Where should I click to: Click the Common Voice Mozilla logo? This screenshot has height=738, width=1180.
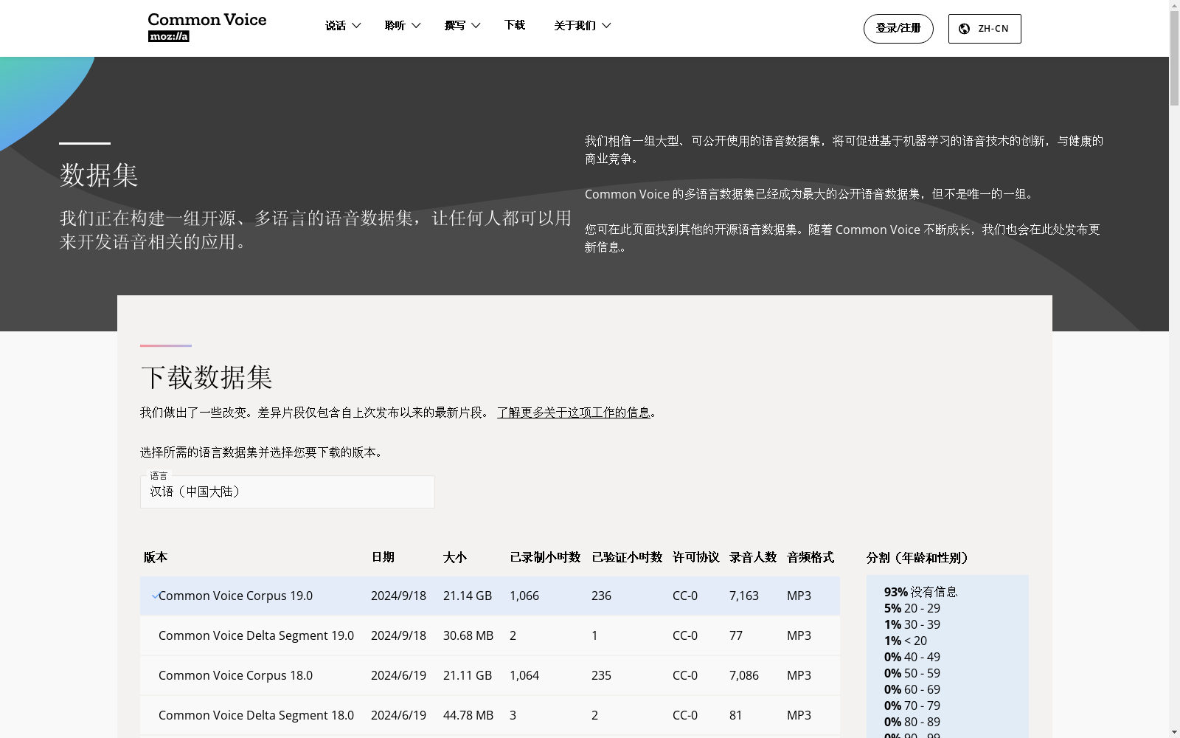click(x=206, y=27)
